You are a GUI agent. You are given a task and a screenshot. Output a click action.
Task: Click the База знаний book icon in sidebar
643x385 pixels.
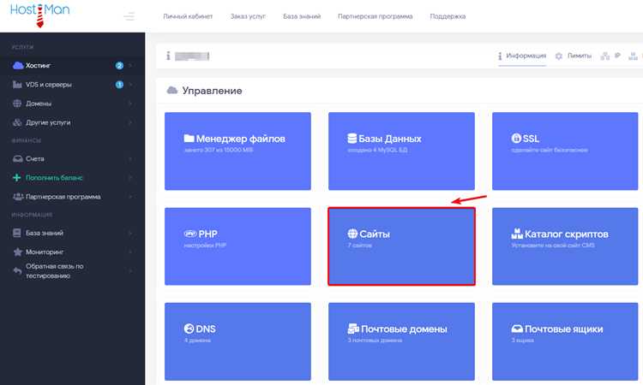click(x=17, y=233)
